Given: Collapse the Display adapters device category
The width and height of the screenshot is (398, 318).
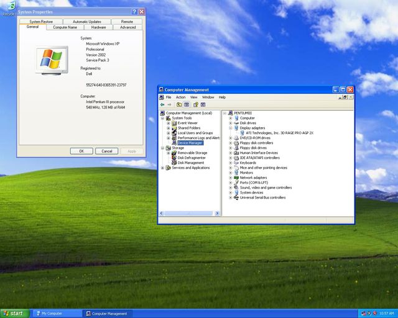Looking at the screenshot, I should click(231, 128).
